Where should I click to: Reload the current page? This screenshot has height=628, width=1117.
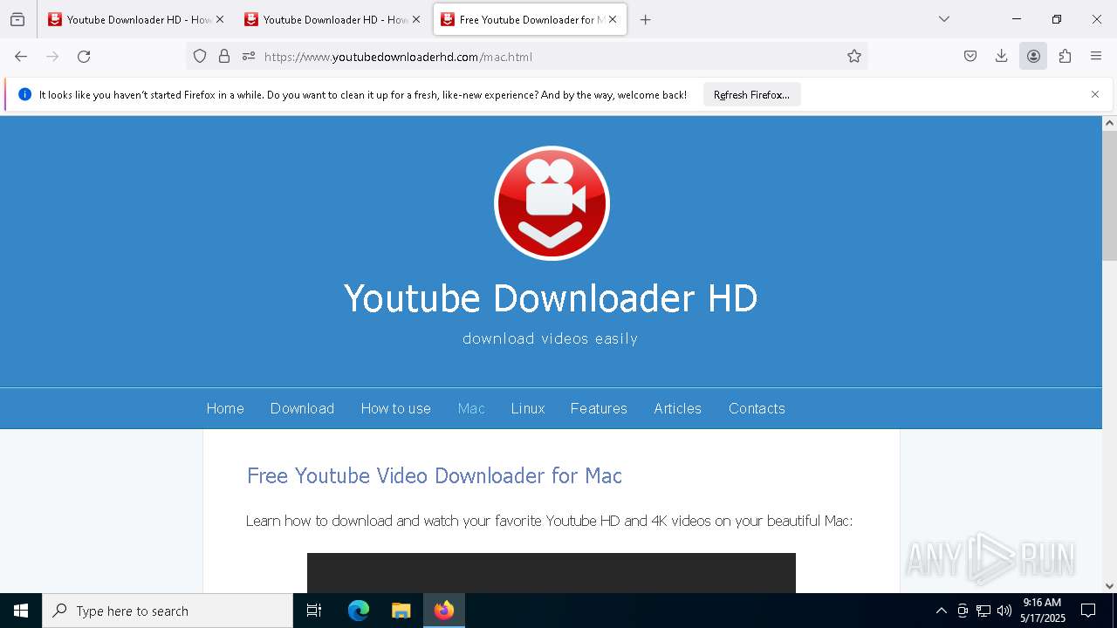pos(84,57)
